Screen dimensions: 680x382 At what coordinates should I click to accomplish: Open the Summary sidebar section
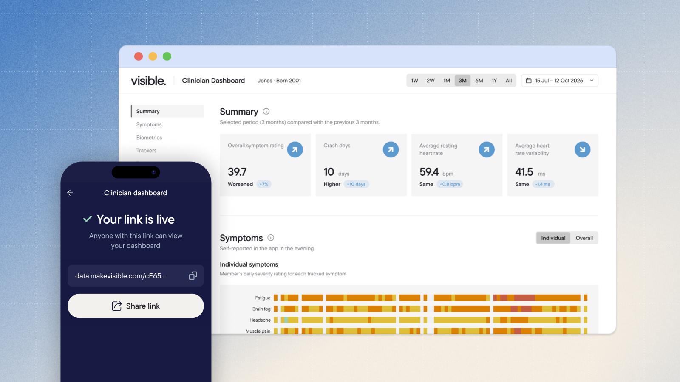click(167, 111)
